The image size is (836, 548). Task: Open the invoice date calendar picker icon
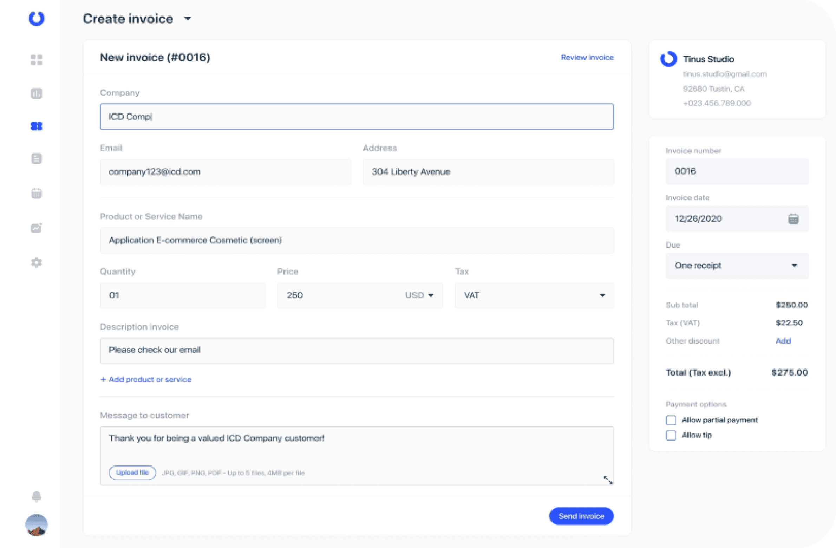793,219
